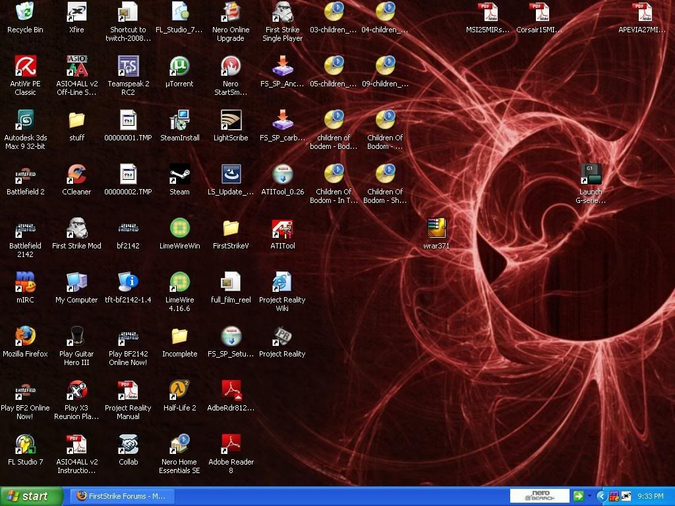The height and width of the screenshot is (506, 675).
Task: Select the FirstStrikeV folder
Action: coord(231,227)
